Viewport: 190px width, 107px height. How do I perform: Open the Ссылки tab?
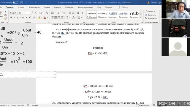pyautogui.click(x=57, y=7)
